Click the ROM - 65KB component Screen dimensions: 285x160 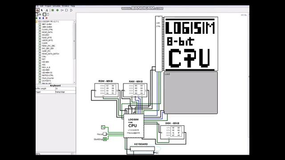[106, 90]
